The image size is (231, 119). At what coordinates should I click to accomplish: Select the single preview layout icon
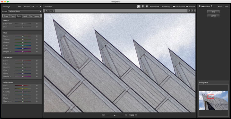coord(139,6)
